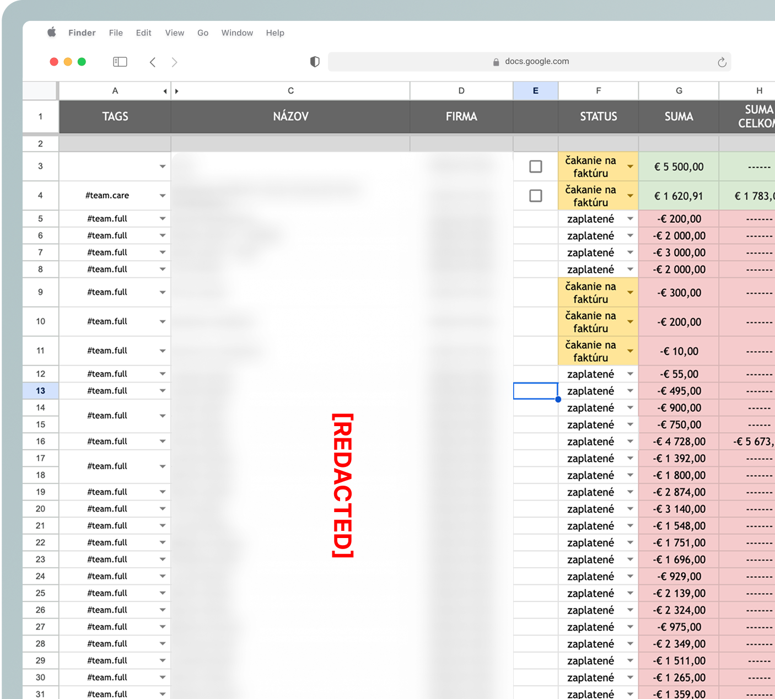Image resolution: width=775 pixels, height=699 pixels.
Task: Open the empty tag dropdown in row 3
Action: tap(163, 166)
